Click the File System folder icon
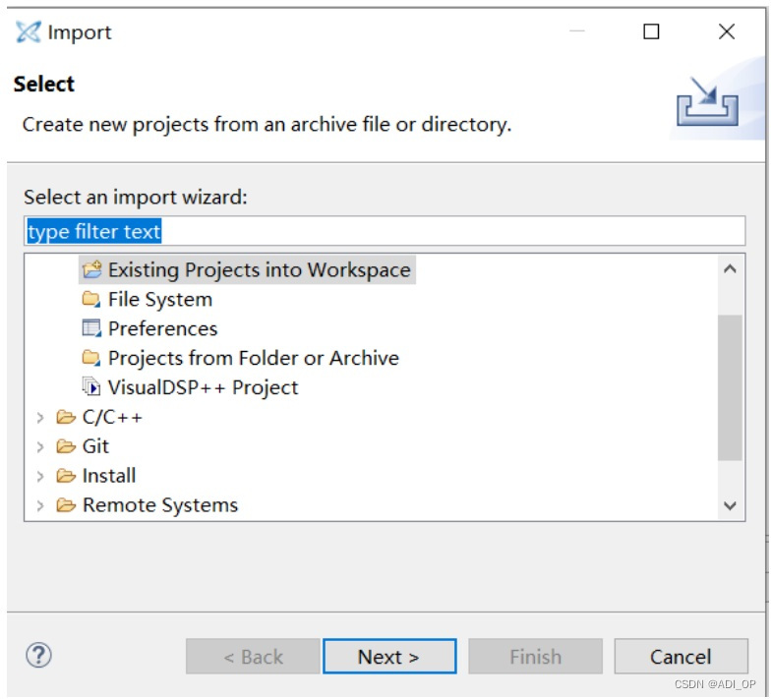This screenshot has width=771, height=699. tap(91, 299)
